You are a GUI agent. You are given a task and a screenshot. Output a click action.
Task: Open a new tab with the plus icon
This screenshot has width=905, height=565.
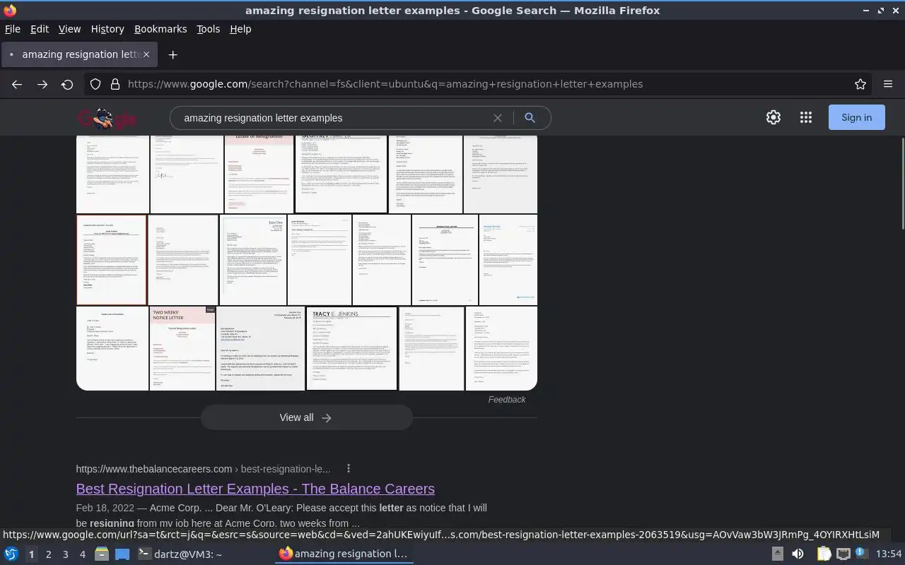pyautogui.click(x=173, y=54)
